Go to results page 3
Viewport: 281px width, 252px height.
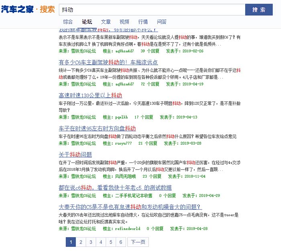click(91, 242)
